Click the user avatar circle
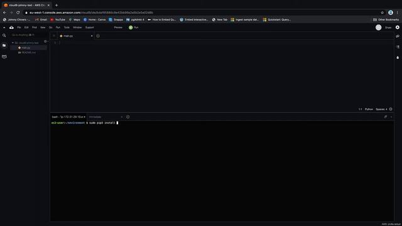The image size is (402, 226). [378, 28]
